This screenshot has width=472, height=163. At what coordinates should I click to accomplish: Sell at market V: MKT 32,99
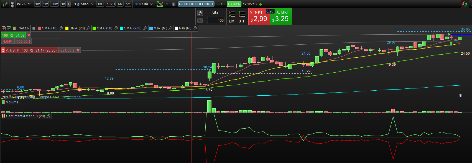click(259, 17)
